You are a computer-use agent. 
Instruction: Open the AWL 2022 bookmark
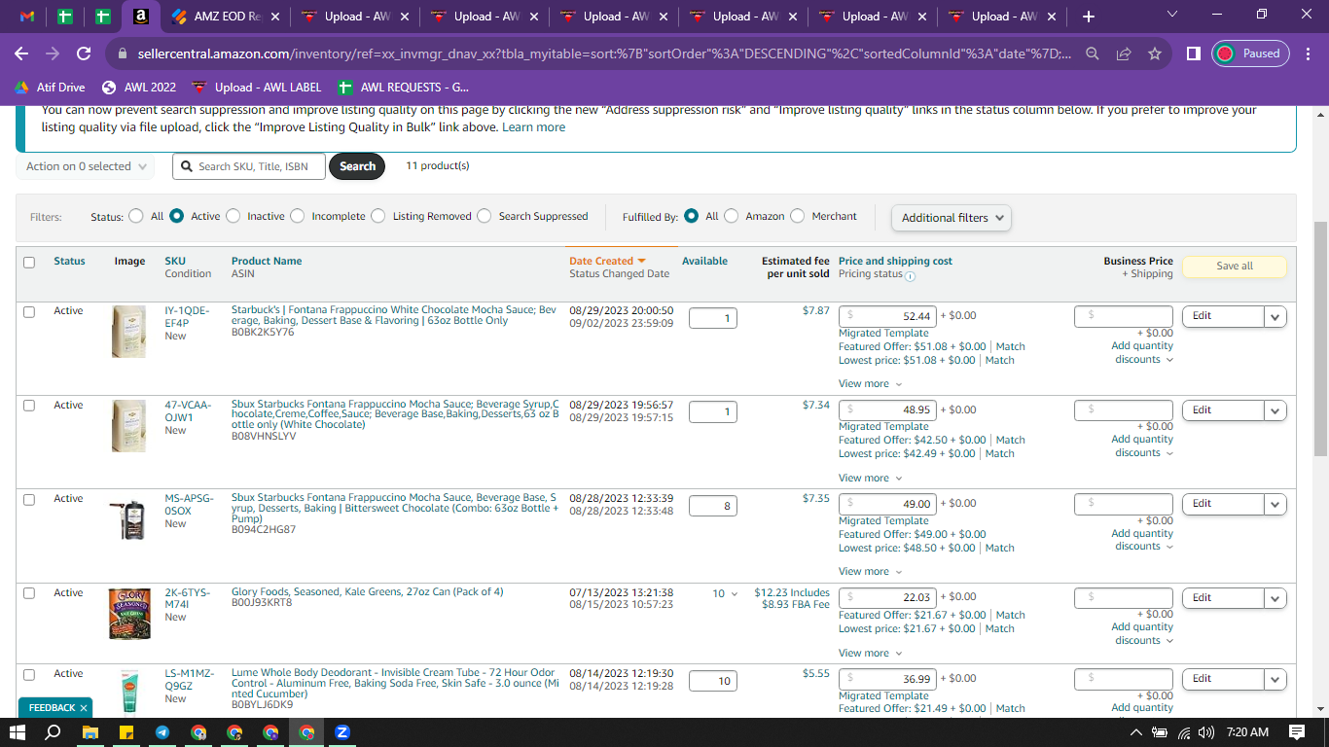[x=139, y=88]
